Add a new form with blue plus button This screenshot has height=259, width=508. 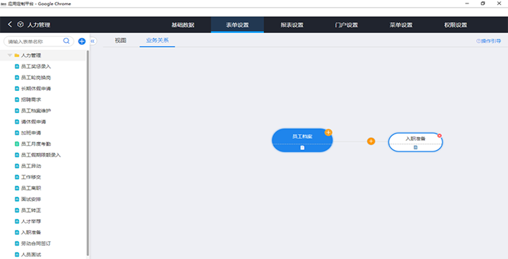click(82, 42)
